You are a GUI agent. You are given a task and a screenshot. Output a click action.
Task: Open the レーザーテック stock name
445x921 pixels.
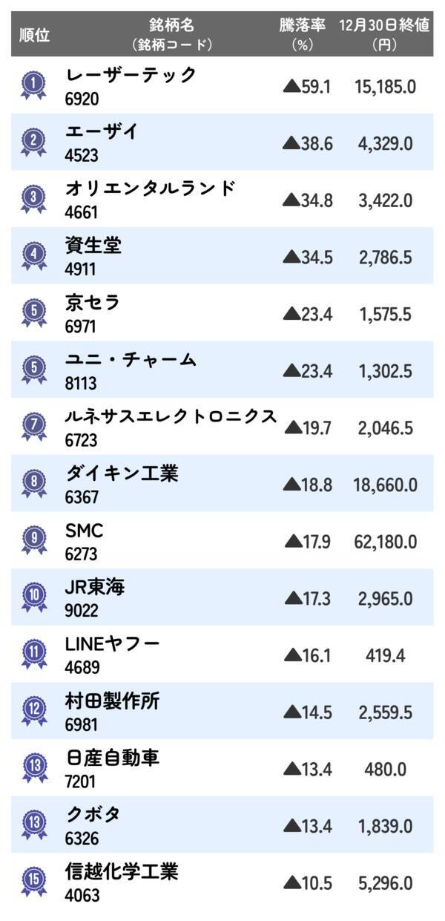[x=131, y=75]
